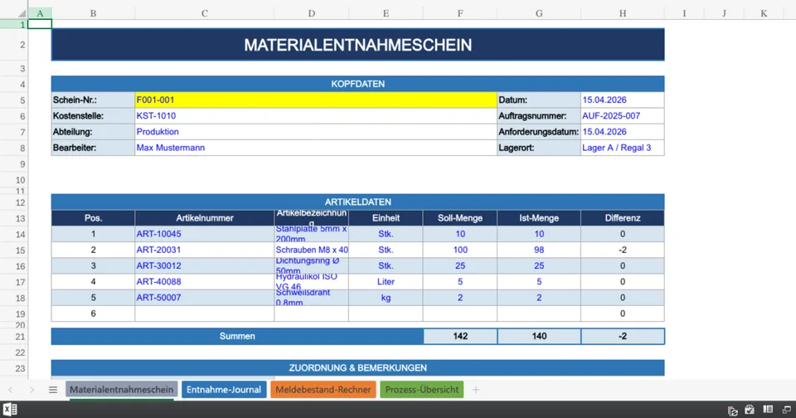Viewport: 796px width, 418px height.
Task: Click the MATERIALENTNAHMESCHEIN title banner
Action: [358, 45]
